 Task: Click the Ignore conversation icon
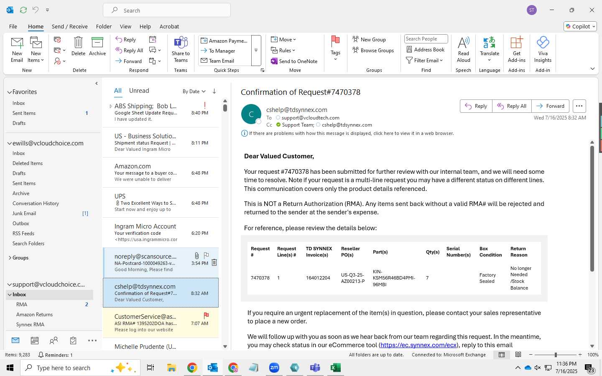pos(57,40)
